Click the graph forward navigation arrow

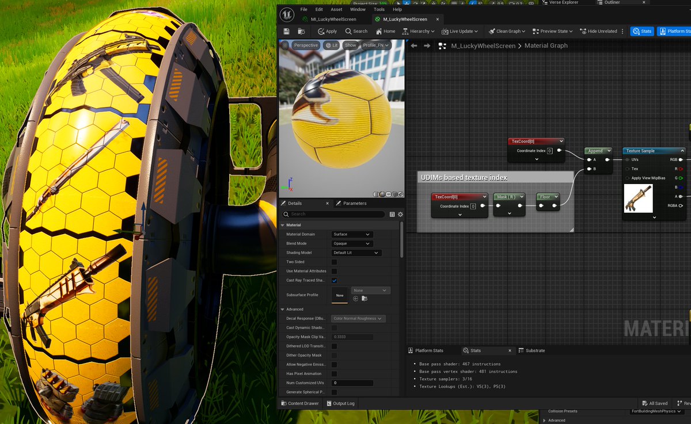tap(427, 45)
